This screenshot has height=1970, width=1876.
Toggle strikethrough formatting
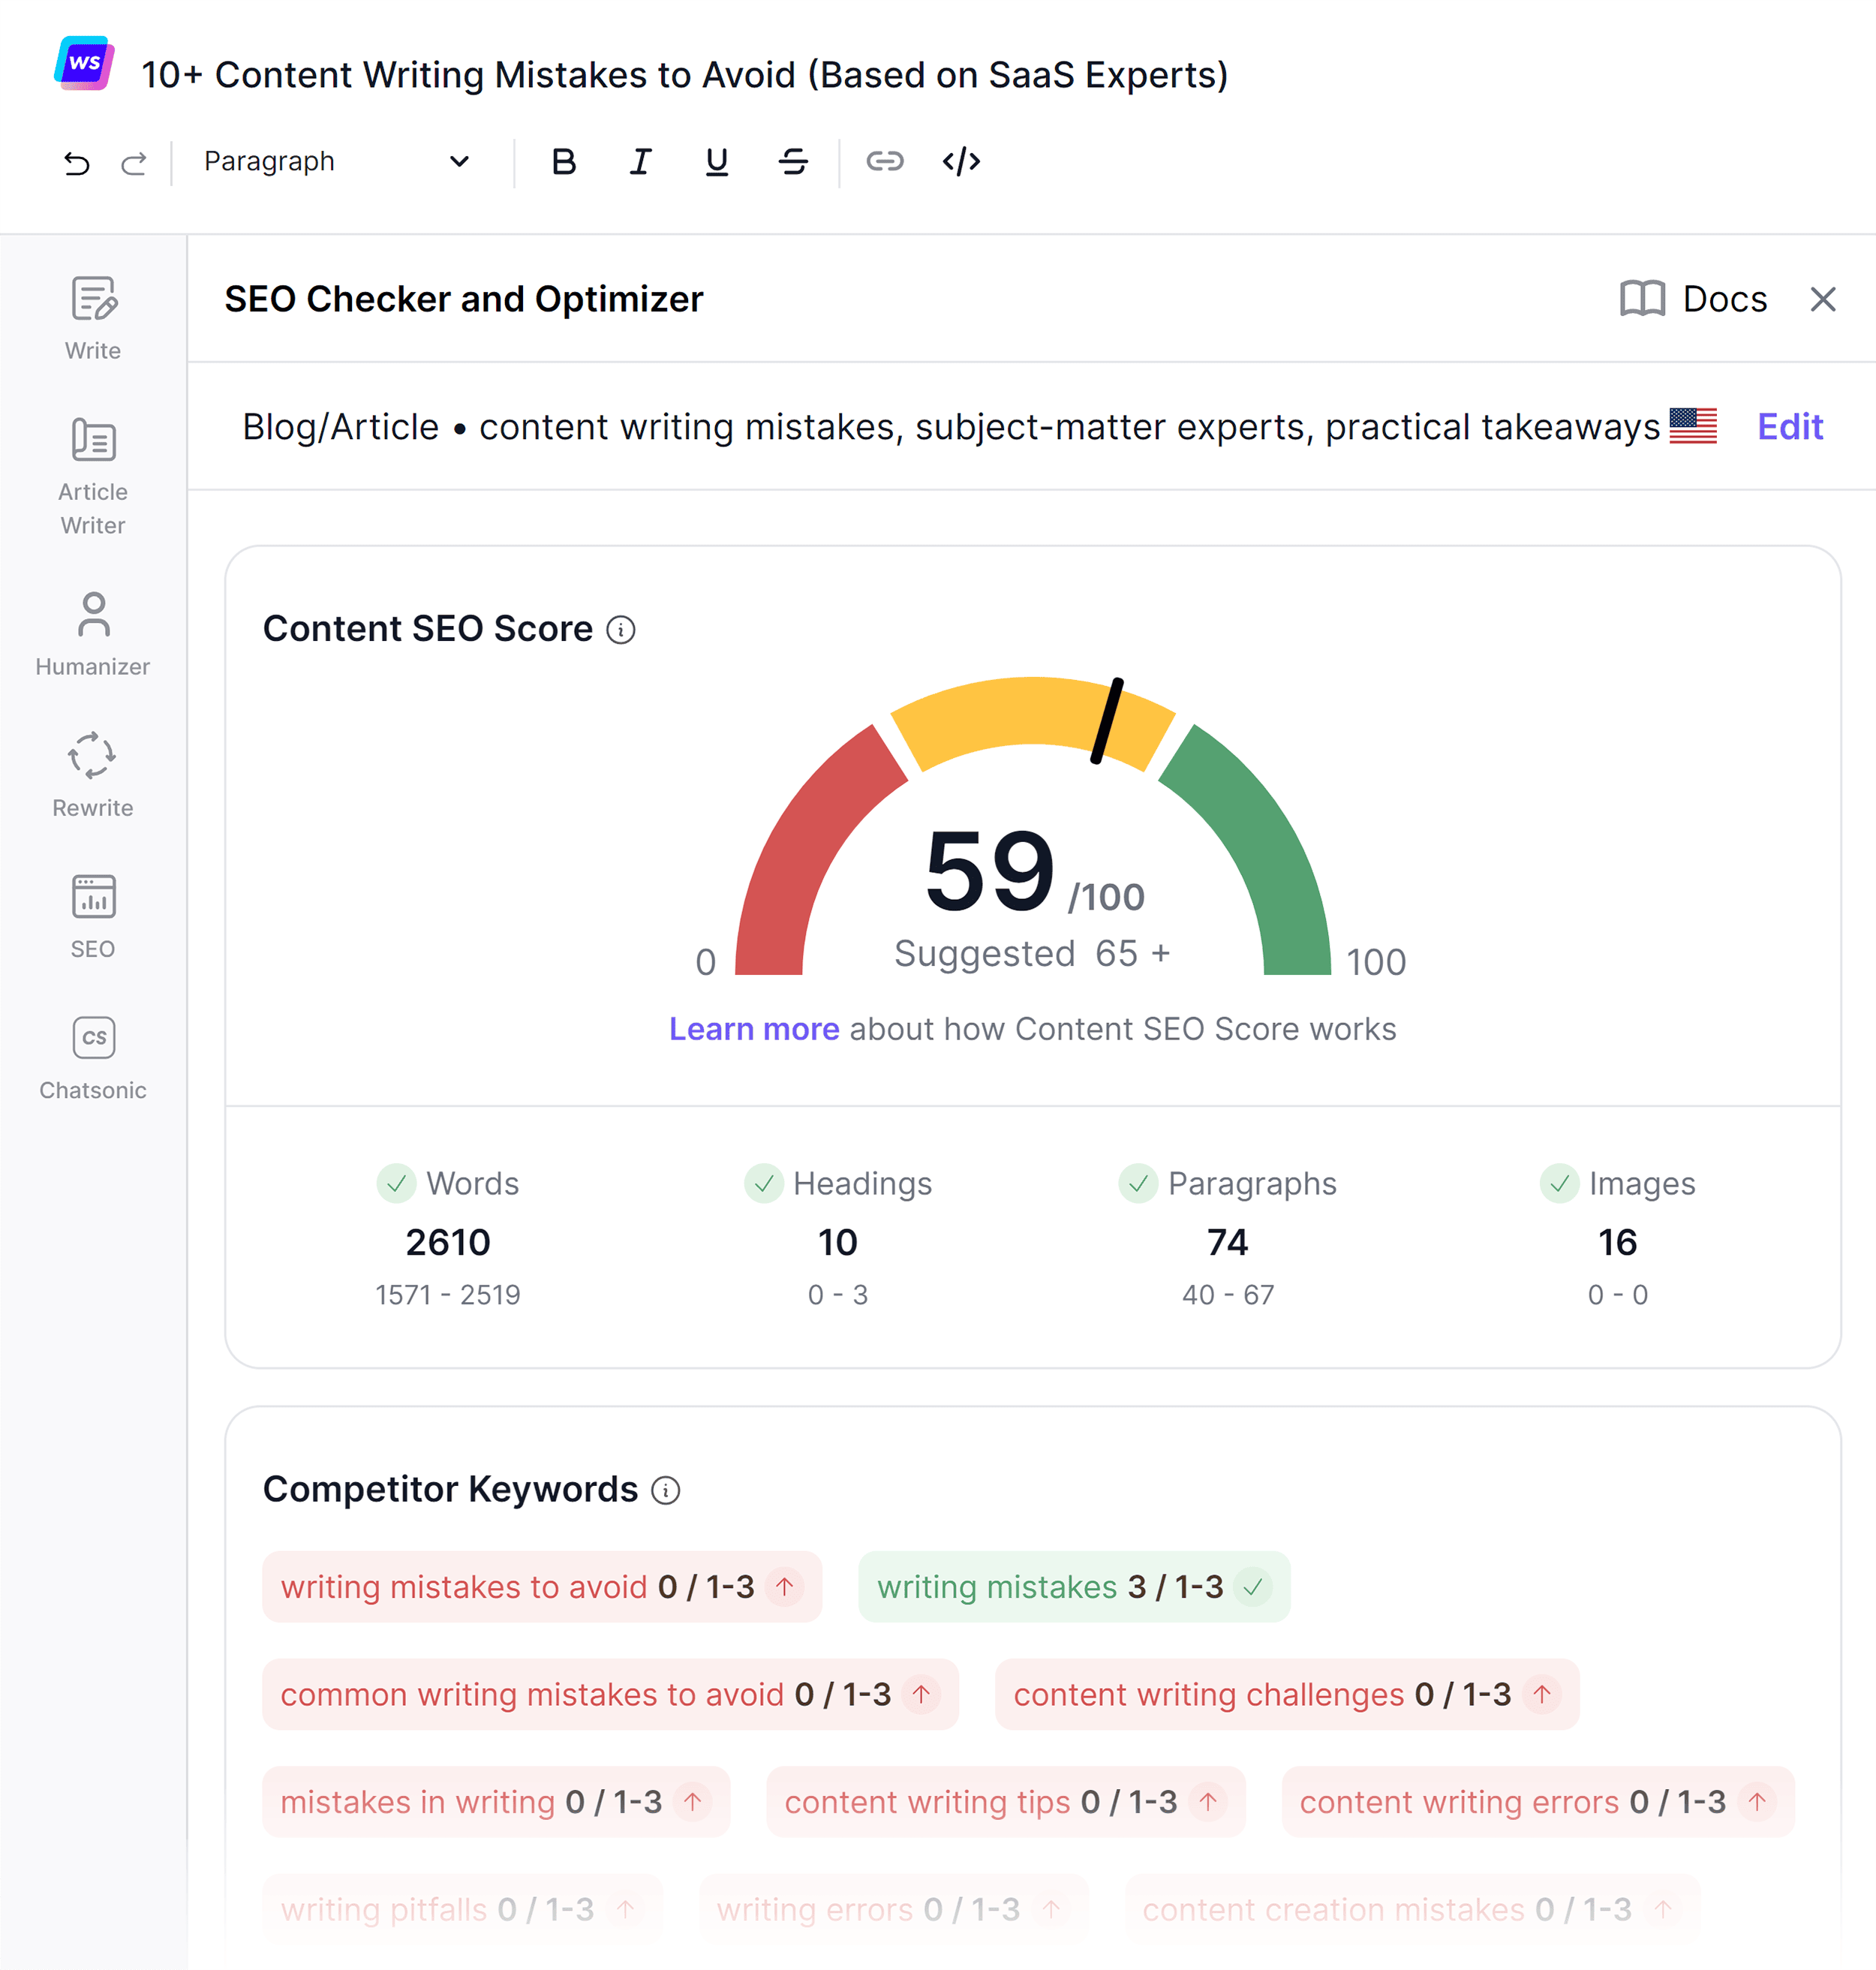[793, 161]
